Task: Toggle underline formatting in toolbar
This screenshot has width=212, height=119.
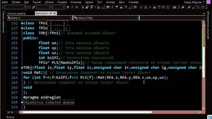Action: [77, 7]
